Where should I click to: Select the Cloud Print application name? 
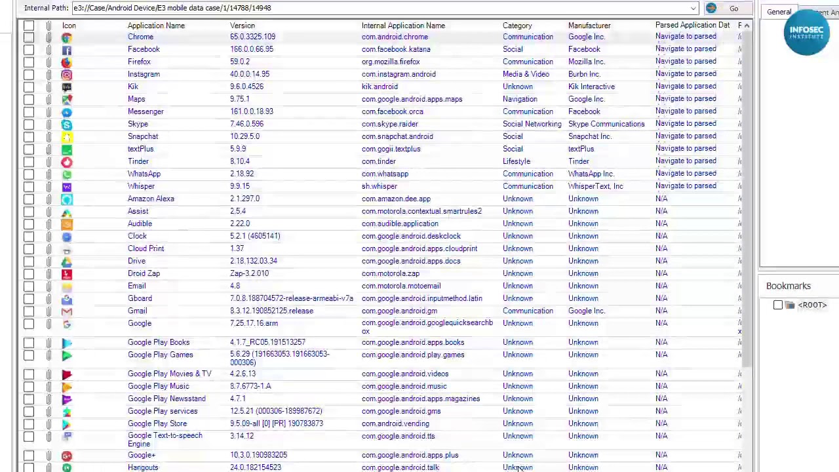(x=146, y=248)
